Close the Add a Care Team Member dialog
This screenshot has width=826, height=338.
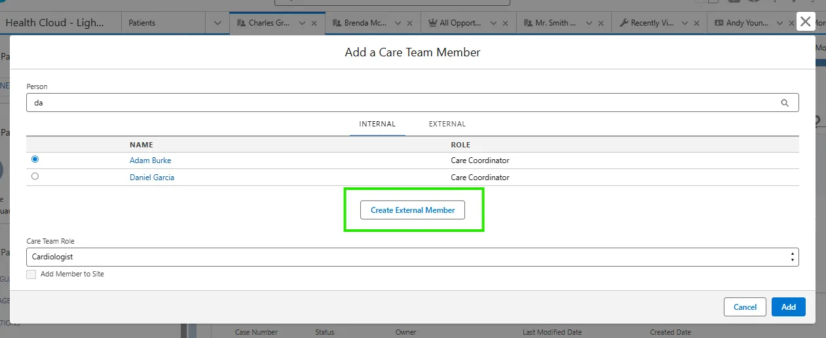click(805, 22)
